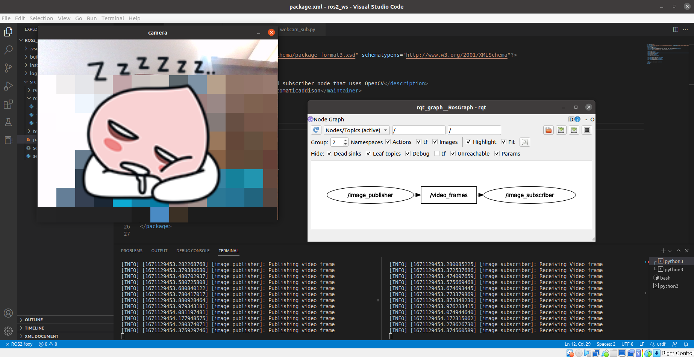Save graph as image in rqt
Screen dimensions: 694x357
586,130
